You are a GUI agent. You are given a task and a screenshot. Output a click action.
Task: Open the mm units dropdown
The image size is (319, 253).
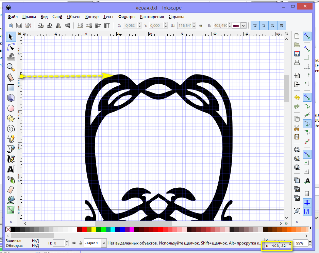pyautogui.click(x=244, y=26)
